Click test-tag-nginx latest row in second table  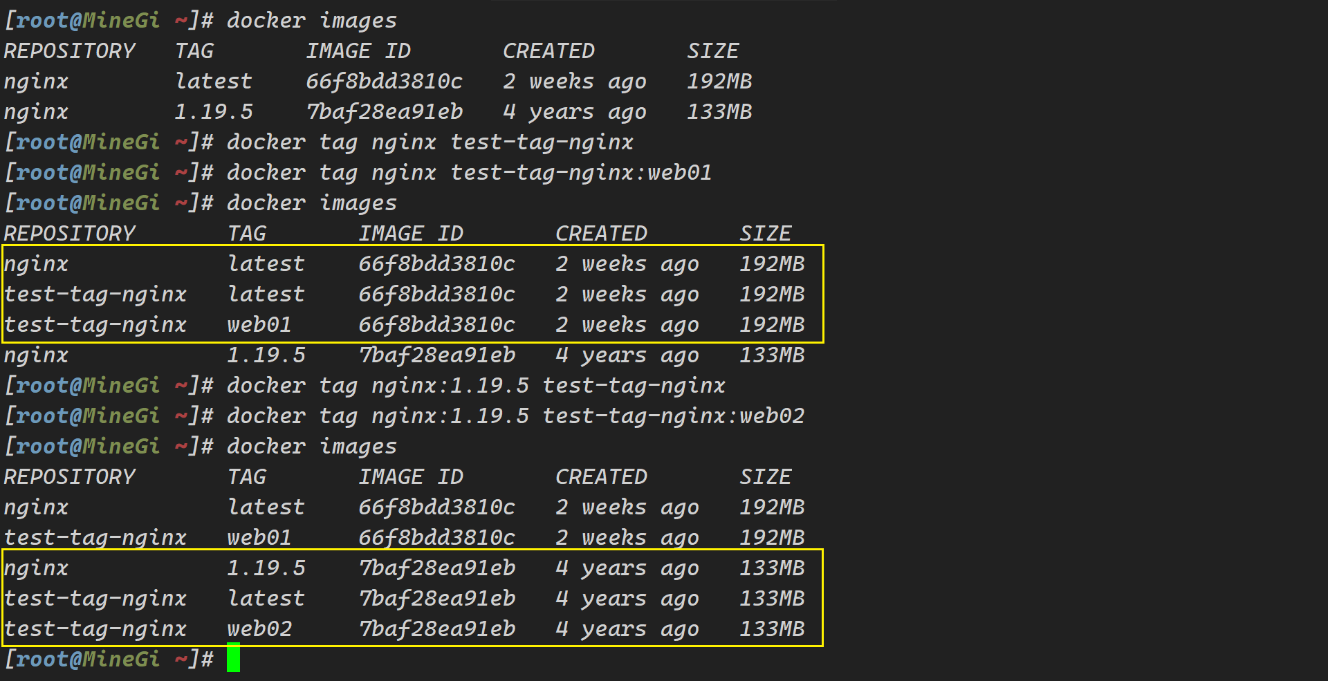405,295
